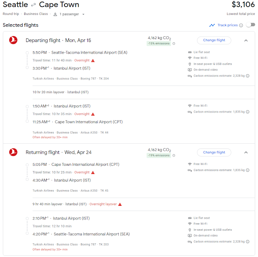Click info icon next to -19% emissions
The width and height of the screenshot is (258, 257).
pos(174,156)
